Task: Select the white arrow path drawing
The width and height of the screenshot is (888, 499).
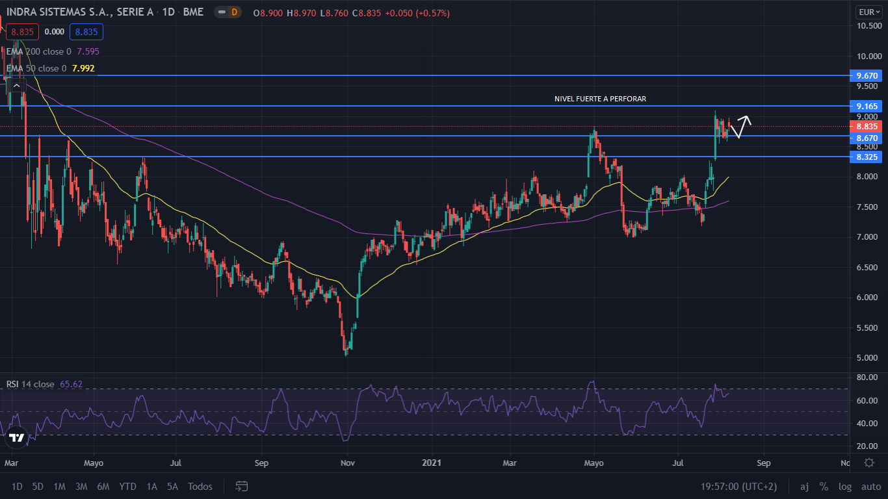Action: click(740, 127)
